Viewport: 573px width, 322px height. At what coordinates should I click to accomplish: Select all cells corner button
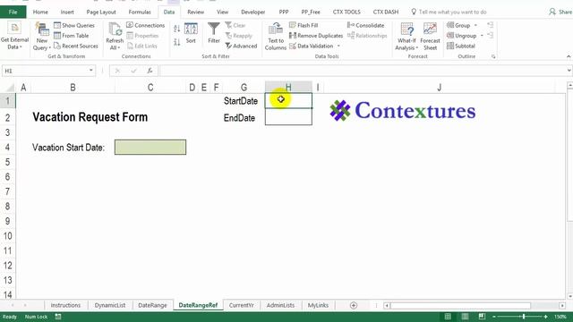(x=8, y=88)
